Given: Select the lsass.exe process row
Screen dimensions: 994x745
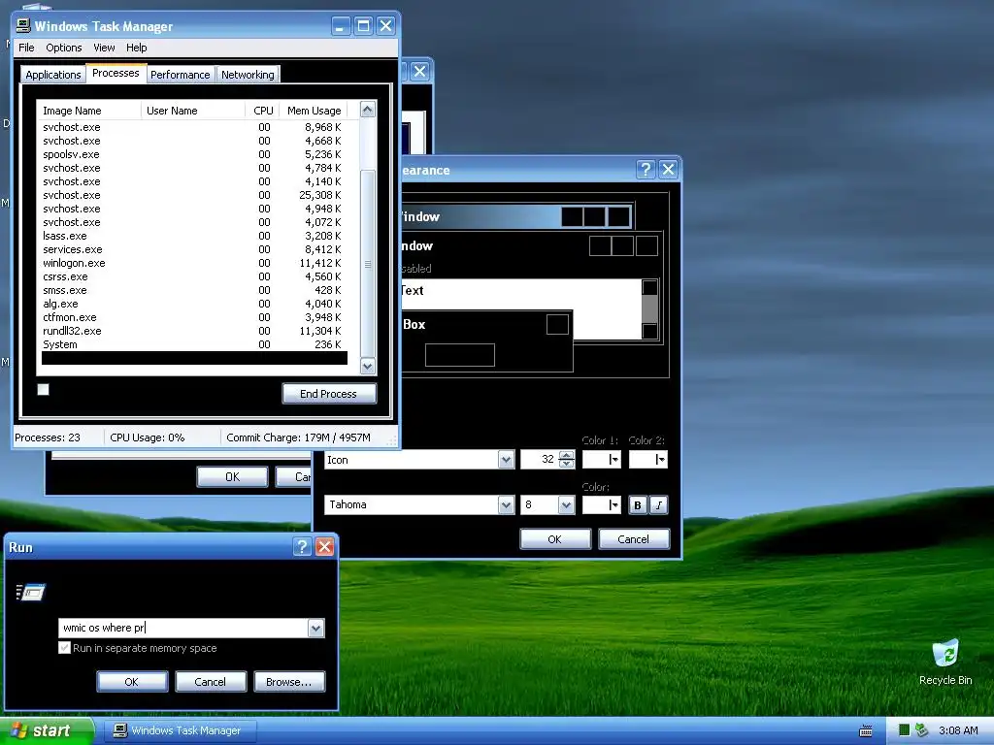Looking at the screenshot, I should click(192, 236).
